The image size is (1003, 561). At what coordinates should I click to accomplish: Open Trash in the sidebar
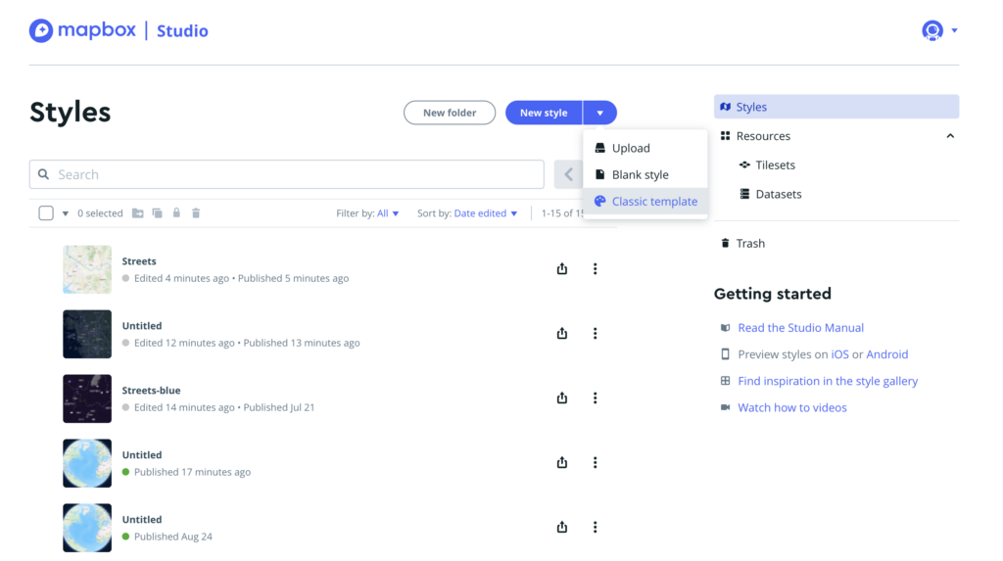[749, 243]
